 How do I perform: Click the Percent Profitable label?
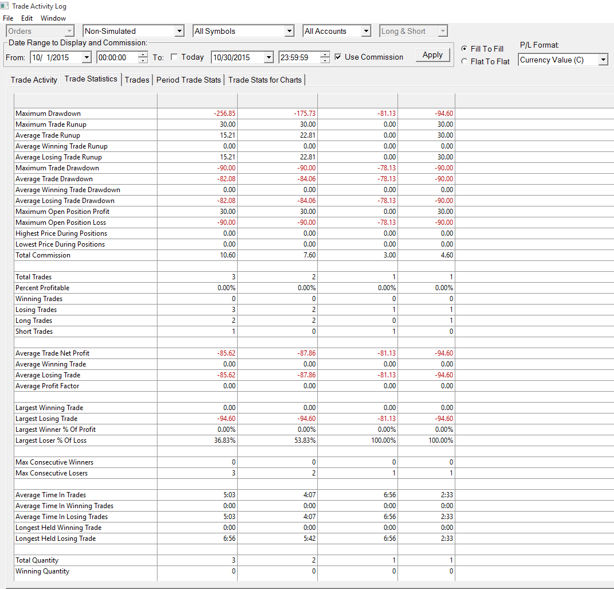(42, 288)
